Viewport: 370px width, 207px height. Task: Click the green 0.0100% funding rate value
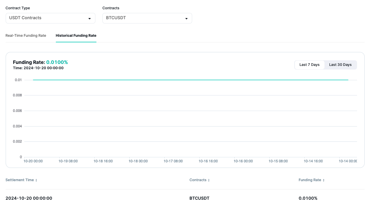(57, 62)
